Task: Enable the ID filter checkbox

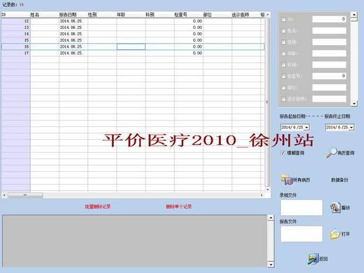Action: [x=284, y=19]
